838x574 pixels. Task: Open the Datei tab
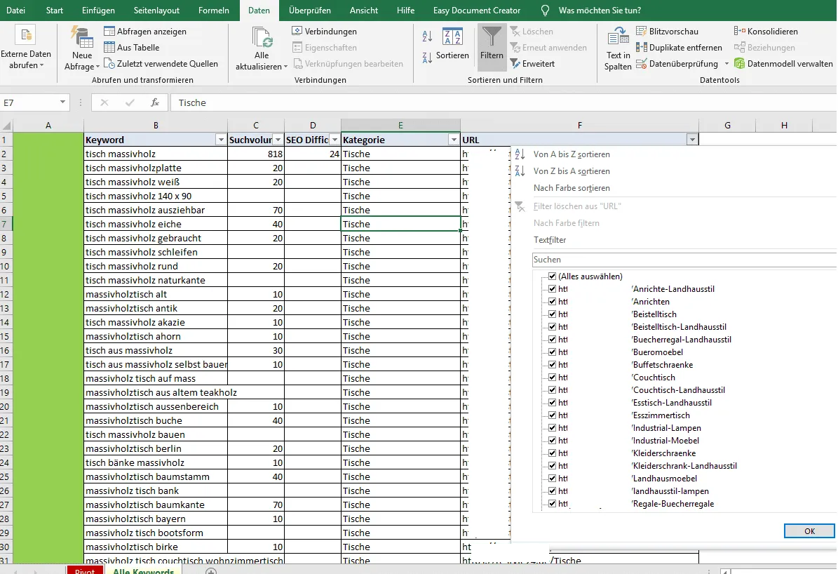pyautogui.click(x=15, y=10)
